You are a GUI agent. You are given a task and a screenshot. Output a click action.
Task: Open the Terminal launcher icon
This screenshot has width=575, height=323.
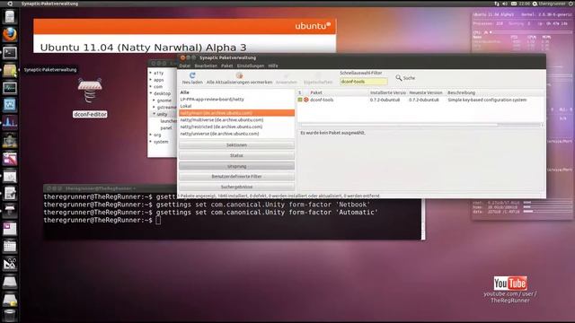[x=10, y=53]
